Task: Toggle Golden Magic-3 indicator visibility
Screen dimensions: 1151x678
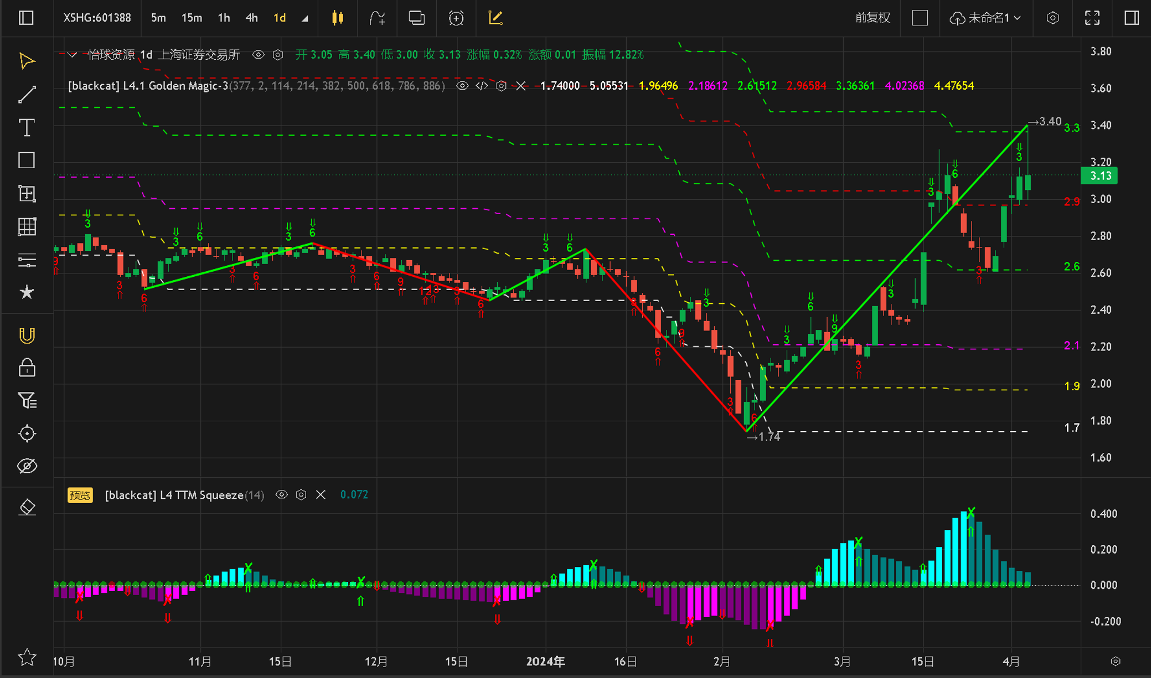Action: click(462, 86)
